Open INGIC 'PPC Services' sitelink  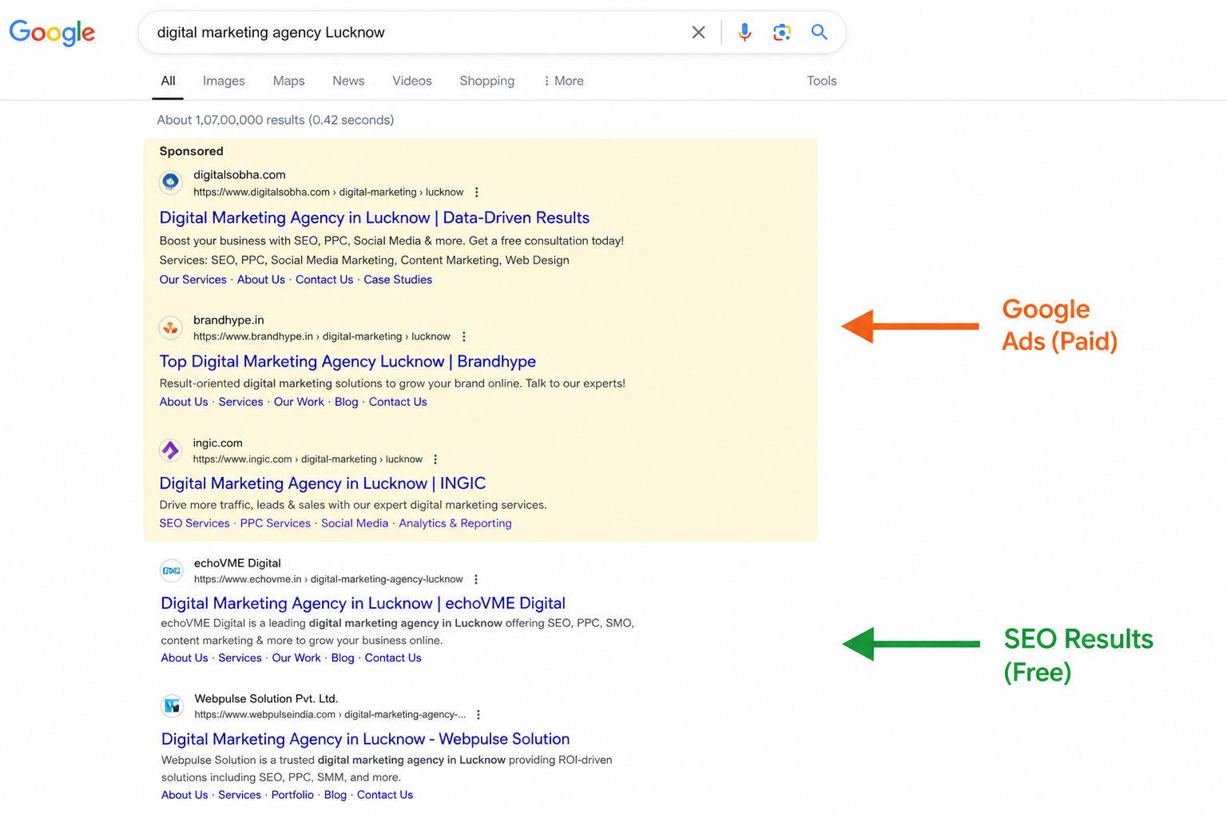[275, 523]
